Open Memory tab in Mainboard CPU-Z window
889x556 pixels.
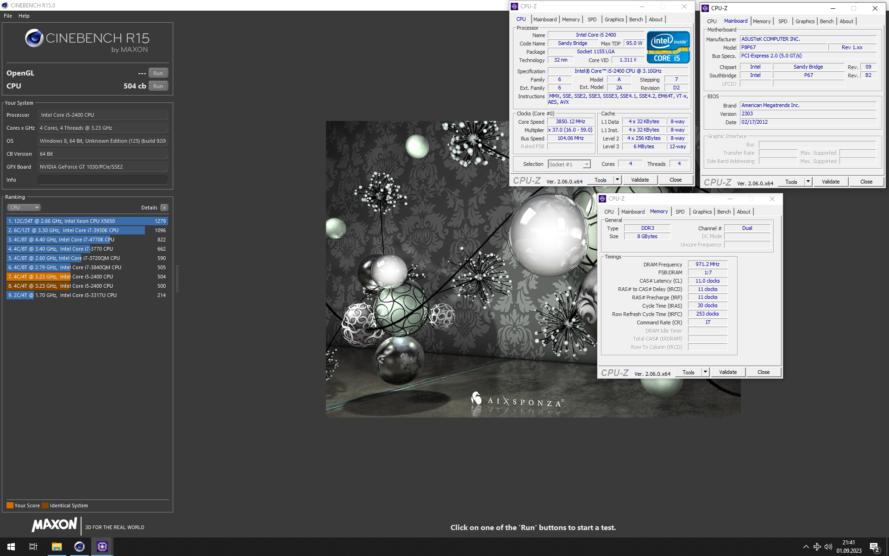point(761,21)
